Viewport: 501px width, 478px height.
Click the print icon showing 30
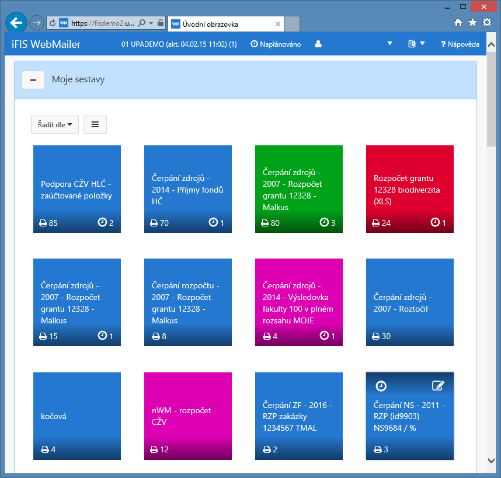click(376, 336)
